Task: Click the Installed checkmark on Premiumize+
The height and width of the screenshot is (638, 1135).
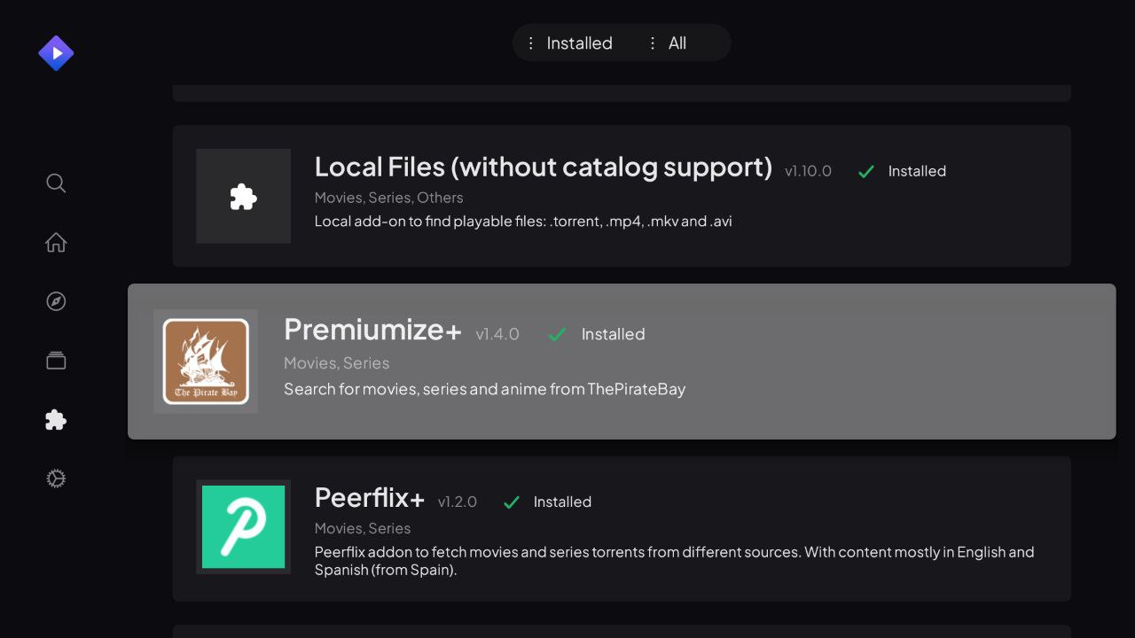Action: tap(557, 334)
